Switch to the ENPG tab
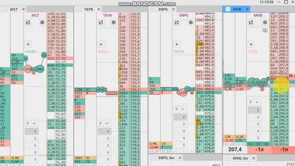295x166 pixels. (163, 9)
